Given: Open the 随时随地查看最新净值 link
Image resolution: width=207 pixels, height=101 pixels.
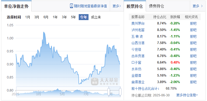Looking at the screenshot, I should point(90,6).
